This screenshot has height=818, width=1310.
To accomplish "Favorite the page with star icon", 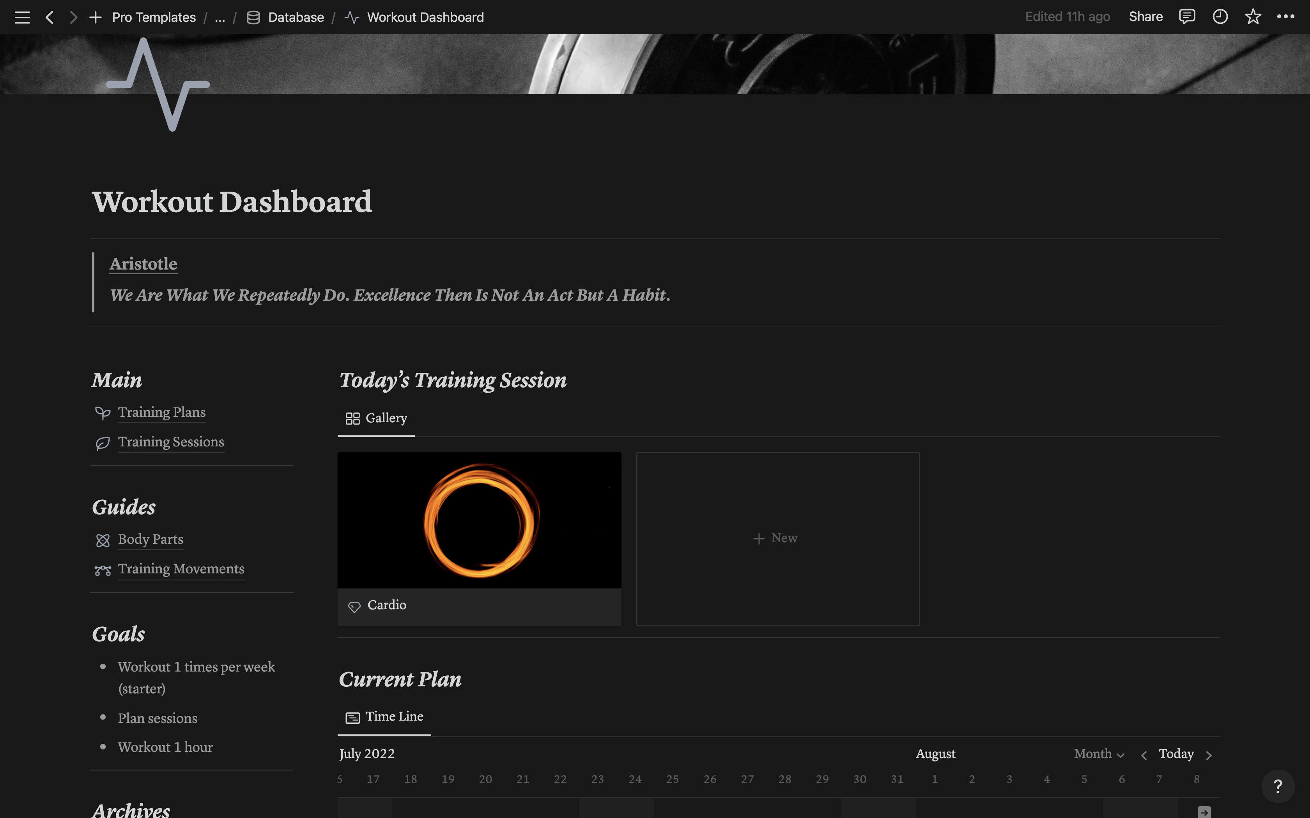I will (x=1253, y=17).
